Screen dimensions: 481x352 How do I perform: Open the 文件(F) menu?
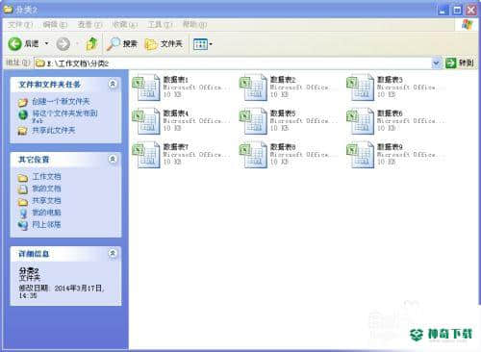(x=20, y=25)
